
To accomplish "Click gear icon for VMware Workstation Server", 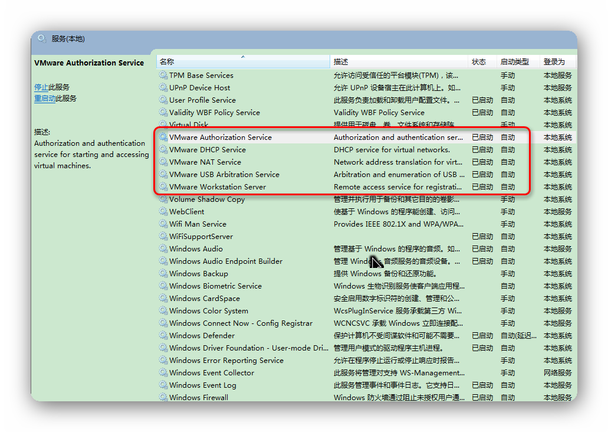I will coord(163,186).
